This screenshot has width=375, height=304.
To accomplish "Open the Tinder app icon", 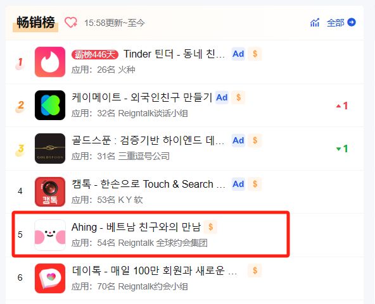I will point(50,62).
